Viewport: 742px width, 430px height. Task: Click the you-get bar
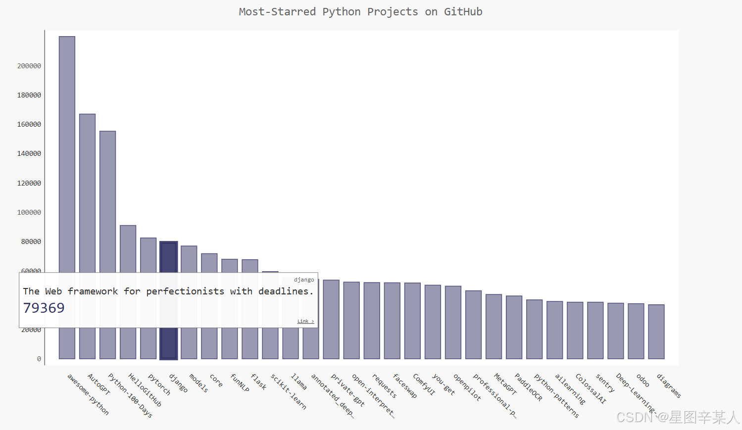point(433,322)
